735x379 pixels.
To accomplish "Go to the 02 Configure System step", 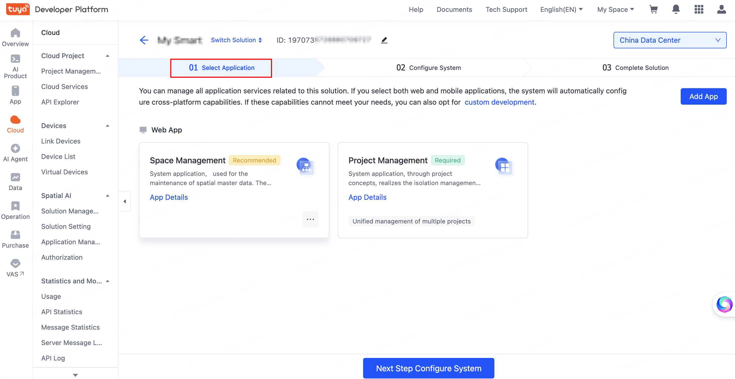I will 428,68.
